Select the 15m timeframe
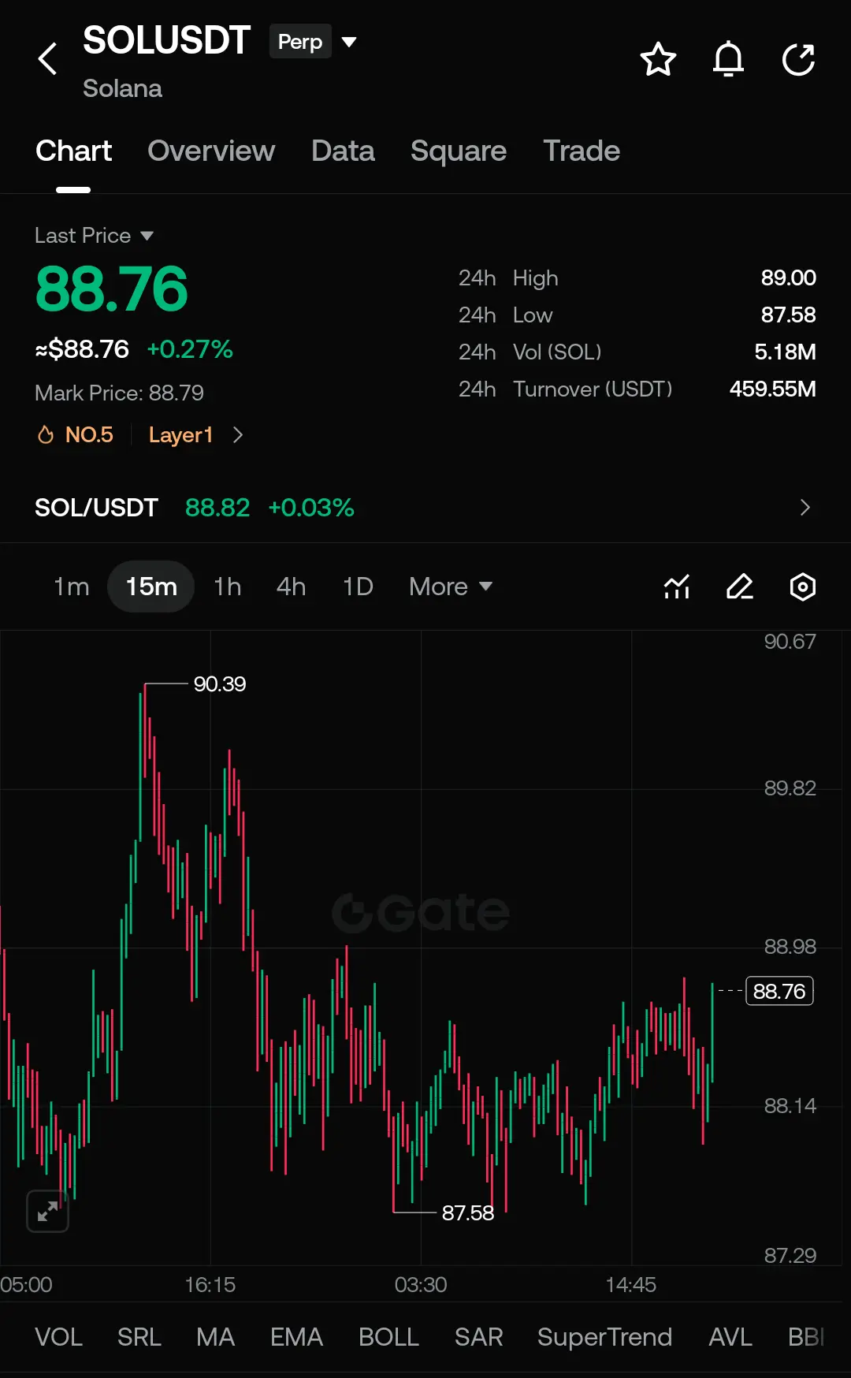The image size is (851, 1378). (151, 587)
